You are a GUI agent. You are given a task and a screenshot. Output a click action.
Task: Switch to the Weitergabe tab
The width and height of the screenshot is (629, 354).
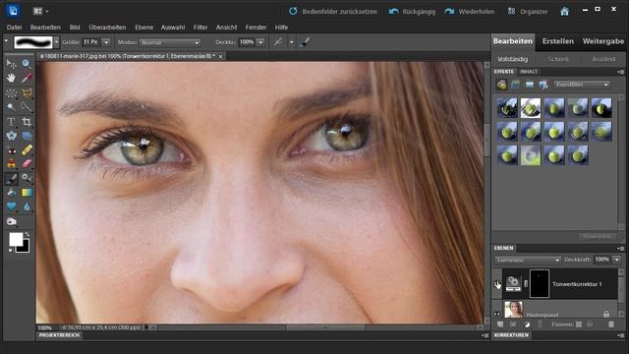[602, 41]
